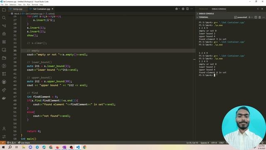Viewport: 266px width, 150px height.
Task: Close the Set Container.cpp tab
Action: click(x=52, y=9)
